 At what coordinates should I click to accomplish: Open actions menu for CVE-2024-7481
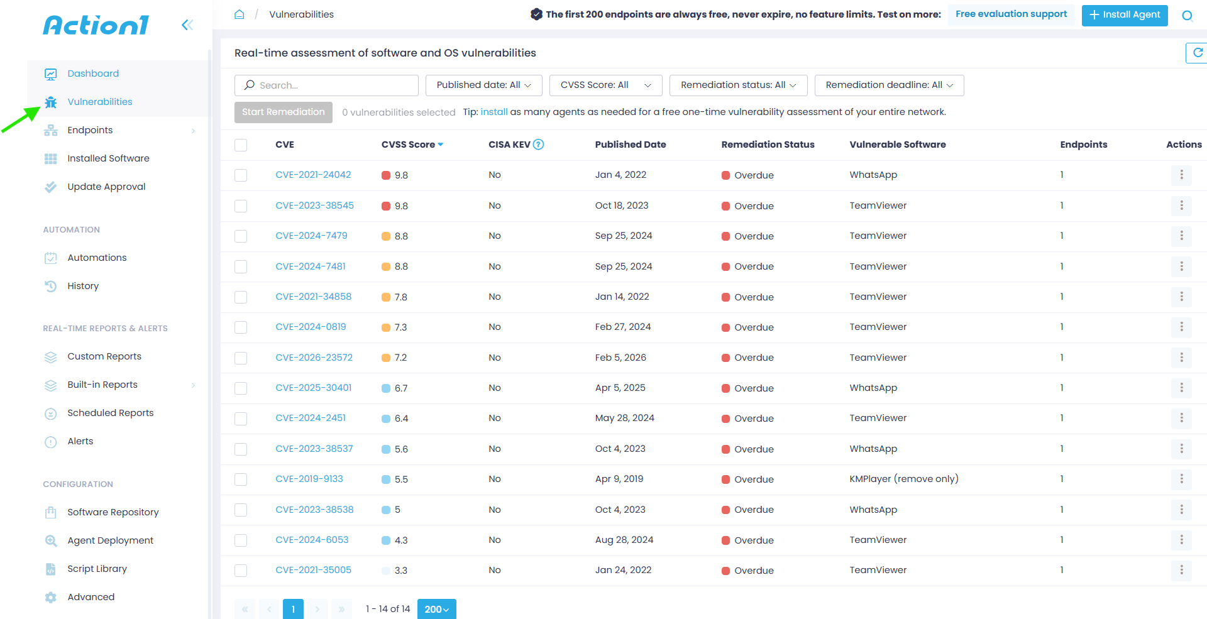(1181, 266)
